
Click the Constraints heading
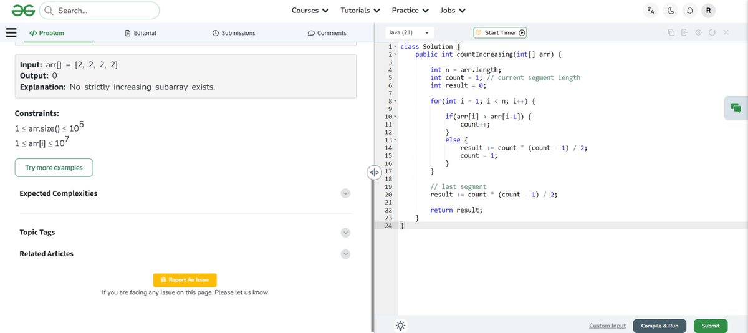37,113
